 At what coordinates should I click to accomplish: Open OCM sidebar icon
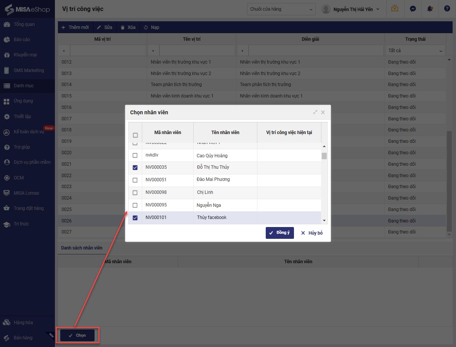coord(7,178)
